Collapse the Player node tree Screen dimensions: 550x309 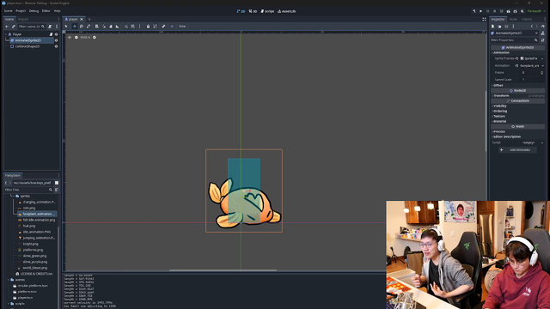pyautogui.click(x=6, y=34)
